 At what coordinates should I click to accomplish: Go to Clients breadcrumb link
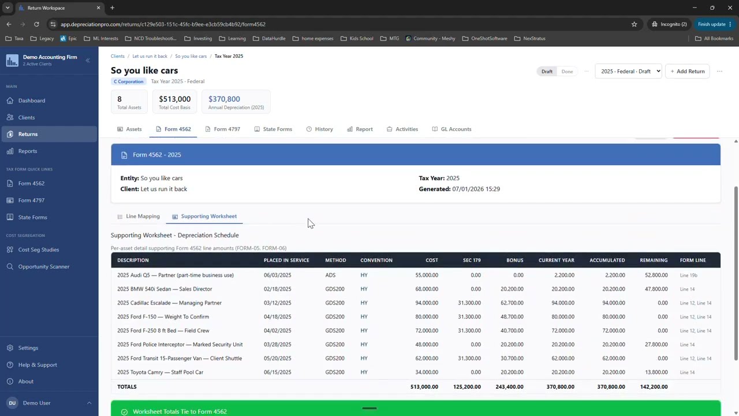click(x=117, y=56)
